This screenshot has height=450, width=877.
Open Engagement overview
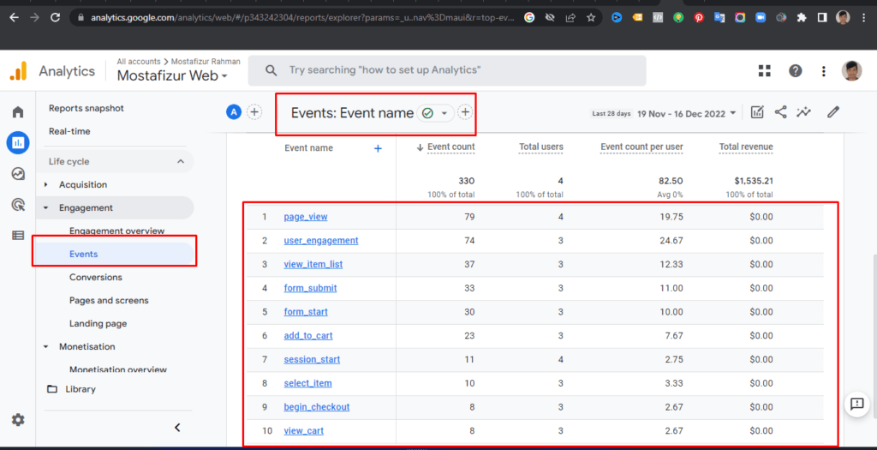click(116, 231)
